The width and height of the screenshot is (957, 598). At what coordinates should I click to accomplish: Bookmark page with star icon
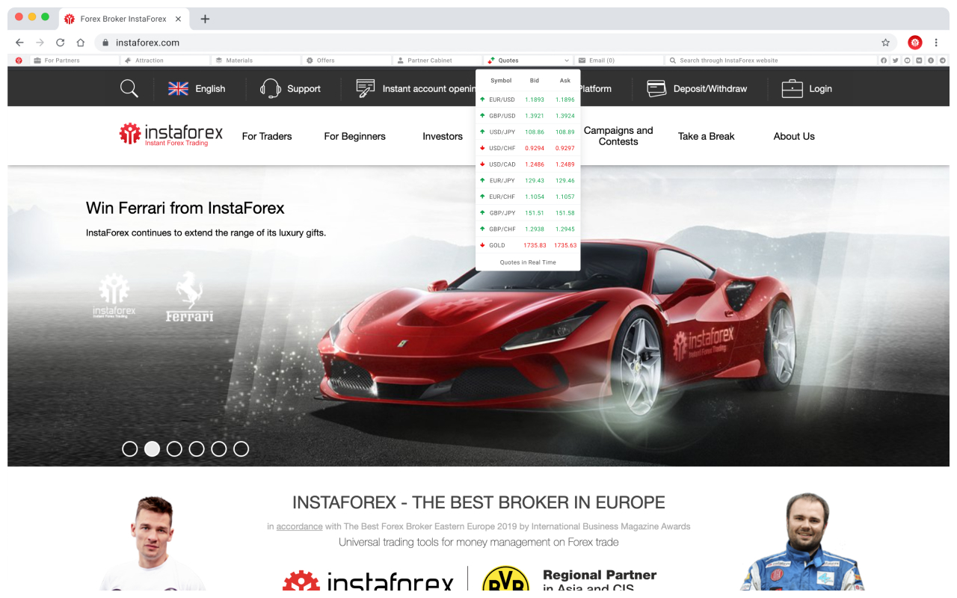click(885, 43)
